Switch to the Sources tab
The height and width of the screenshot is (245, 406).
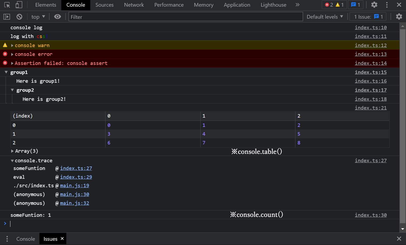[x=104, y=5]
